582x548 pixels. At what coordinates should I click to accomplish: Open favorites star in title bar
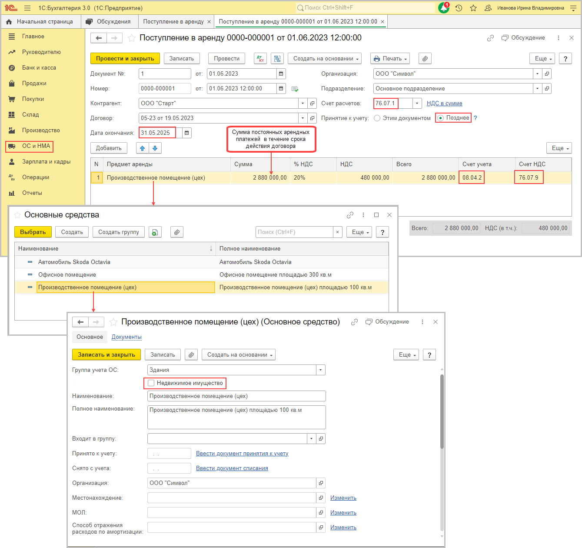(x=473, y=8)
